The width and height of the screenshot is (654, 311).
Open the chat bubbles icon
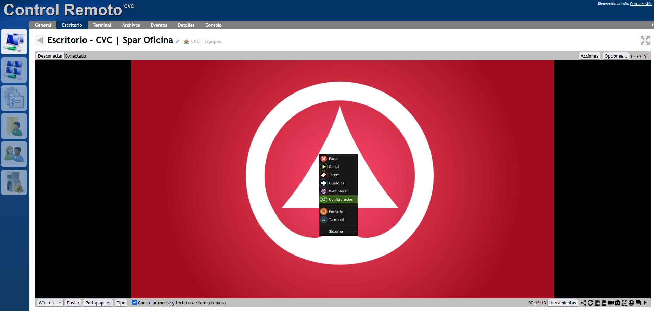coord(638,303)
